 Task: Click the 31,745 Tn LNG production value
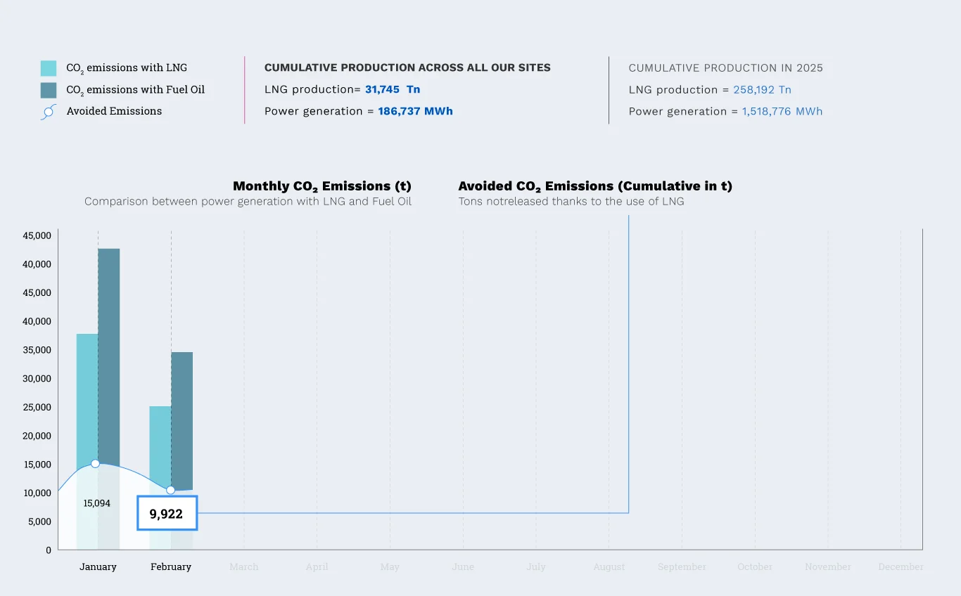[392, 89]
